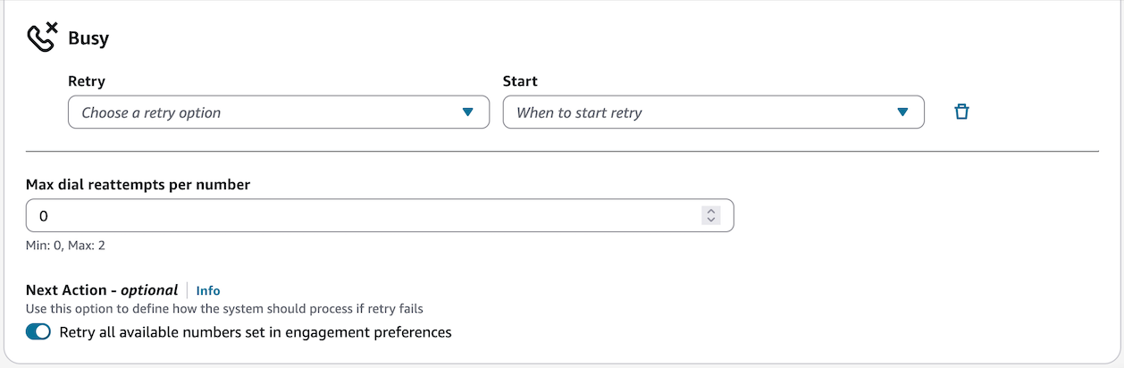Open the 'Choose a retry option' dropdown

[x=268, y=113]
